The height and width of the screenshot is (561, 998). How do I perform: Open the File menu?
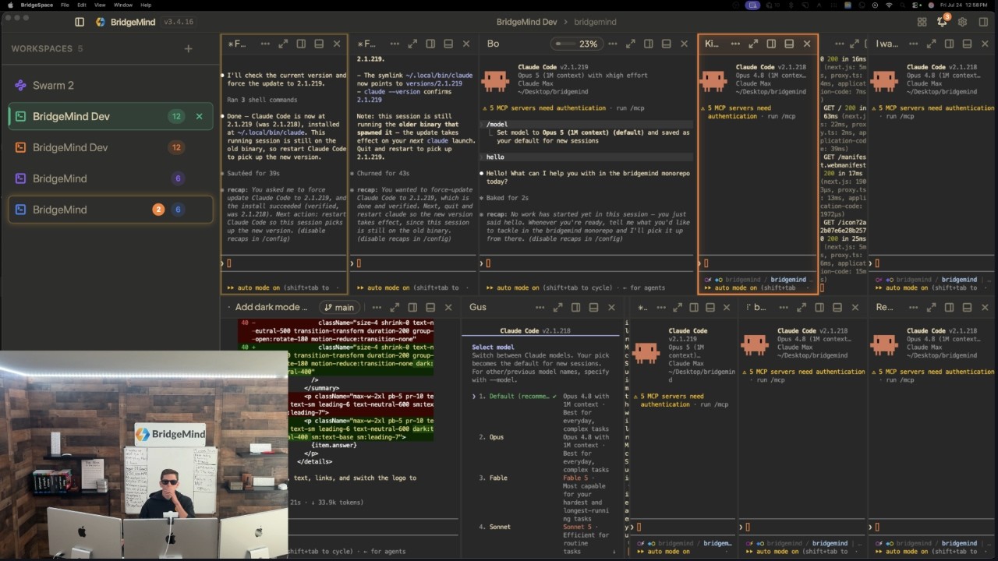click(65, 5)
